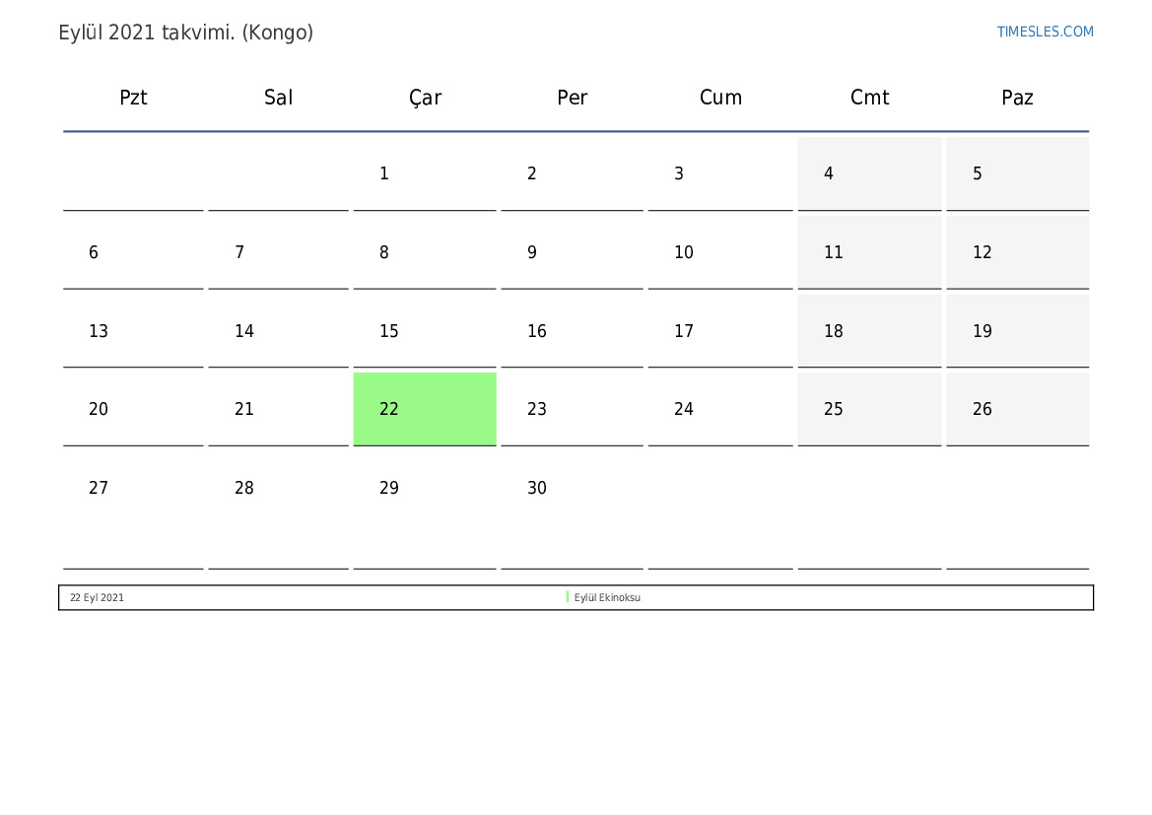Click the 22 Eyl 2021 legend date
This screenshot has height=815, width=1152.
(x=97, y=597)
